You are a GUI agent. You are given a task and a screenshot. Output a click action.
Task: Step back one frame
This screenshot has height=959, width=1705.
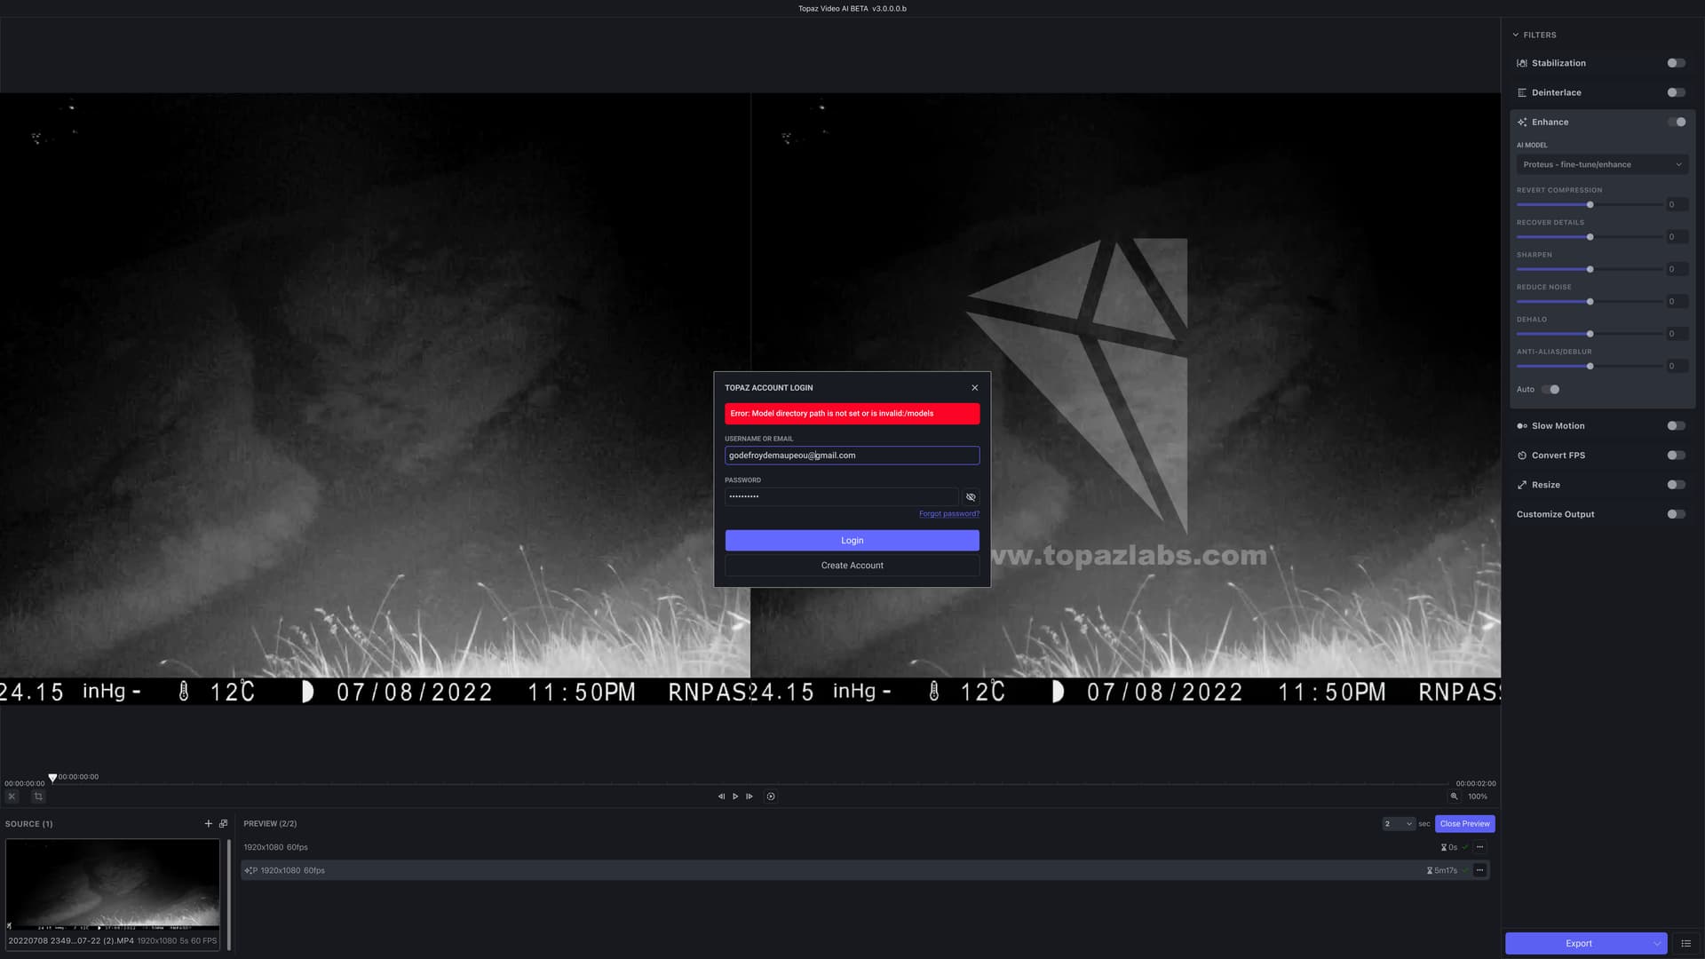(721, 797)
